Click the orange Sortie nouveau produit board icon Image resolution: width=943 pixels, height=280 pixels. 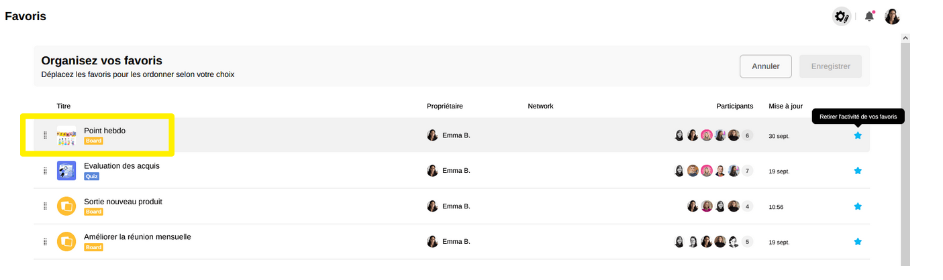pos(66,206)
